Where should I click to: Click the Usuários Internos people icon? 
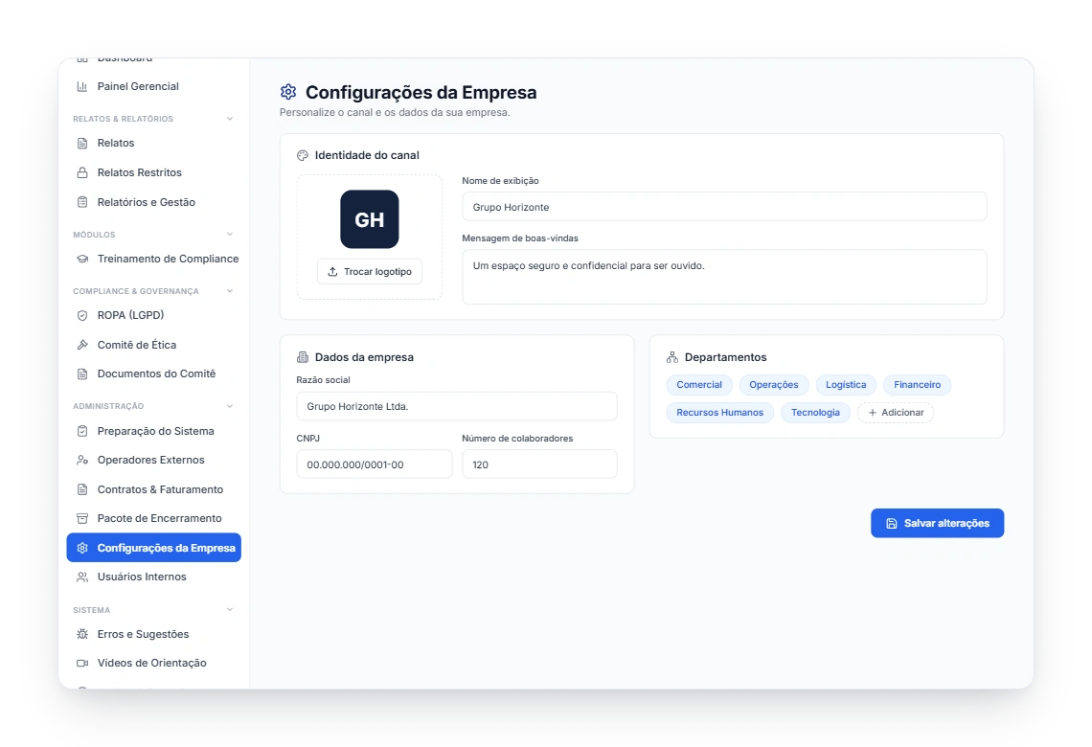click(x=82, y=577)
